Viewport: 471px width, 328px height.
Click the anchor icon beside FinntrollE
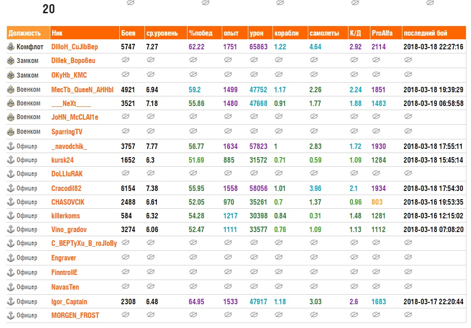[x=11, y=272]
